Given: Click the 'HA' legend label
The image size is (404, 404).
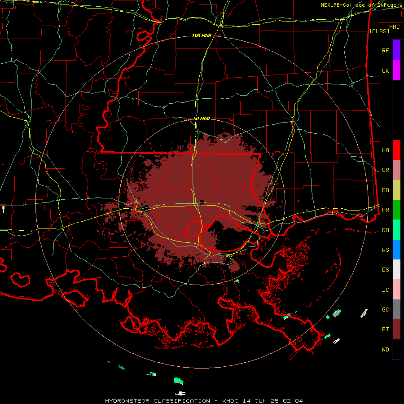Looking at the screenshot, I should (385, 150).
